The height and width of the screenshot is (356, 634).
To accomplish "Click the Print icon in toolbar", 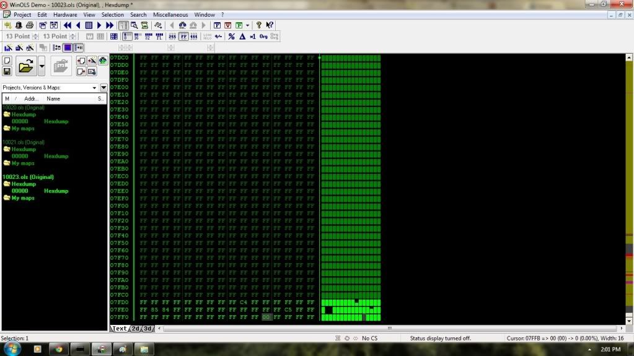I will click(30, 25).
